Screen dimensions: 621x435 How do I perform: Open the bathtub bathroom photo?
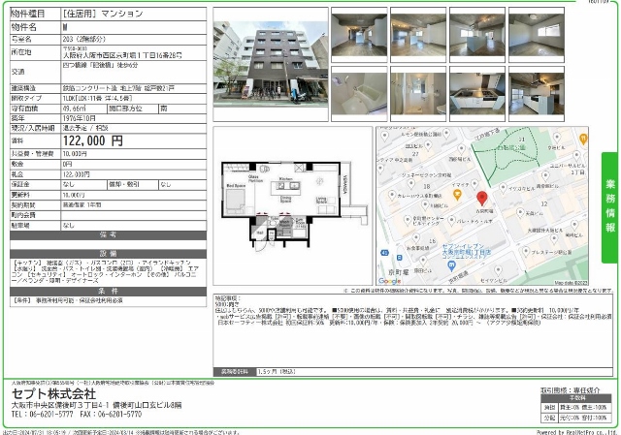[359, 94]
